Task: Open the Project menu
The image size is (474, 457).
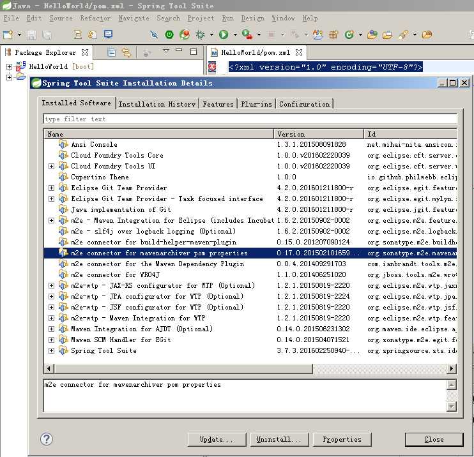Action: pyautogui.click(x=201, y=18)
